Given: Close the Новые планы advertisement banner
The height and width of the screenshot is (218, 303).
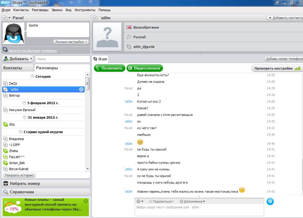Looking at the screenshot, I should coord(86,201).
